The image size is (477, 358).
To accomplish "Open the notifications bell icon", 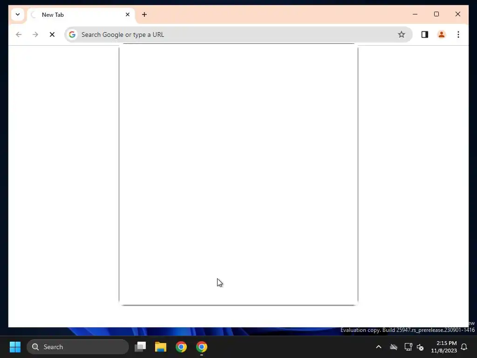I will pos(464,347).
